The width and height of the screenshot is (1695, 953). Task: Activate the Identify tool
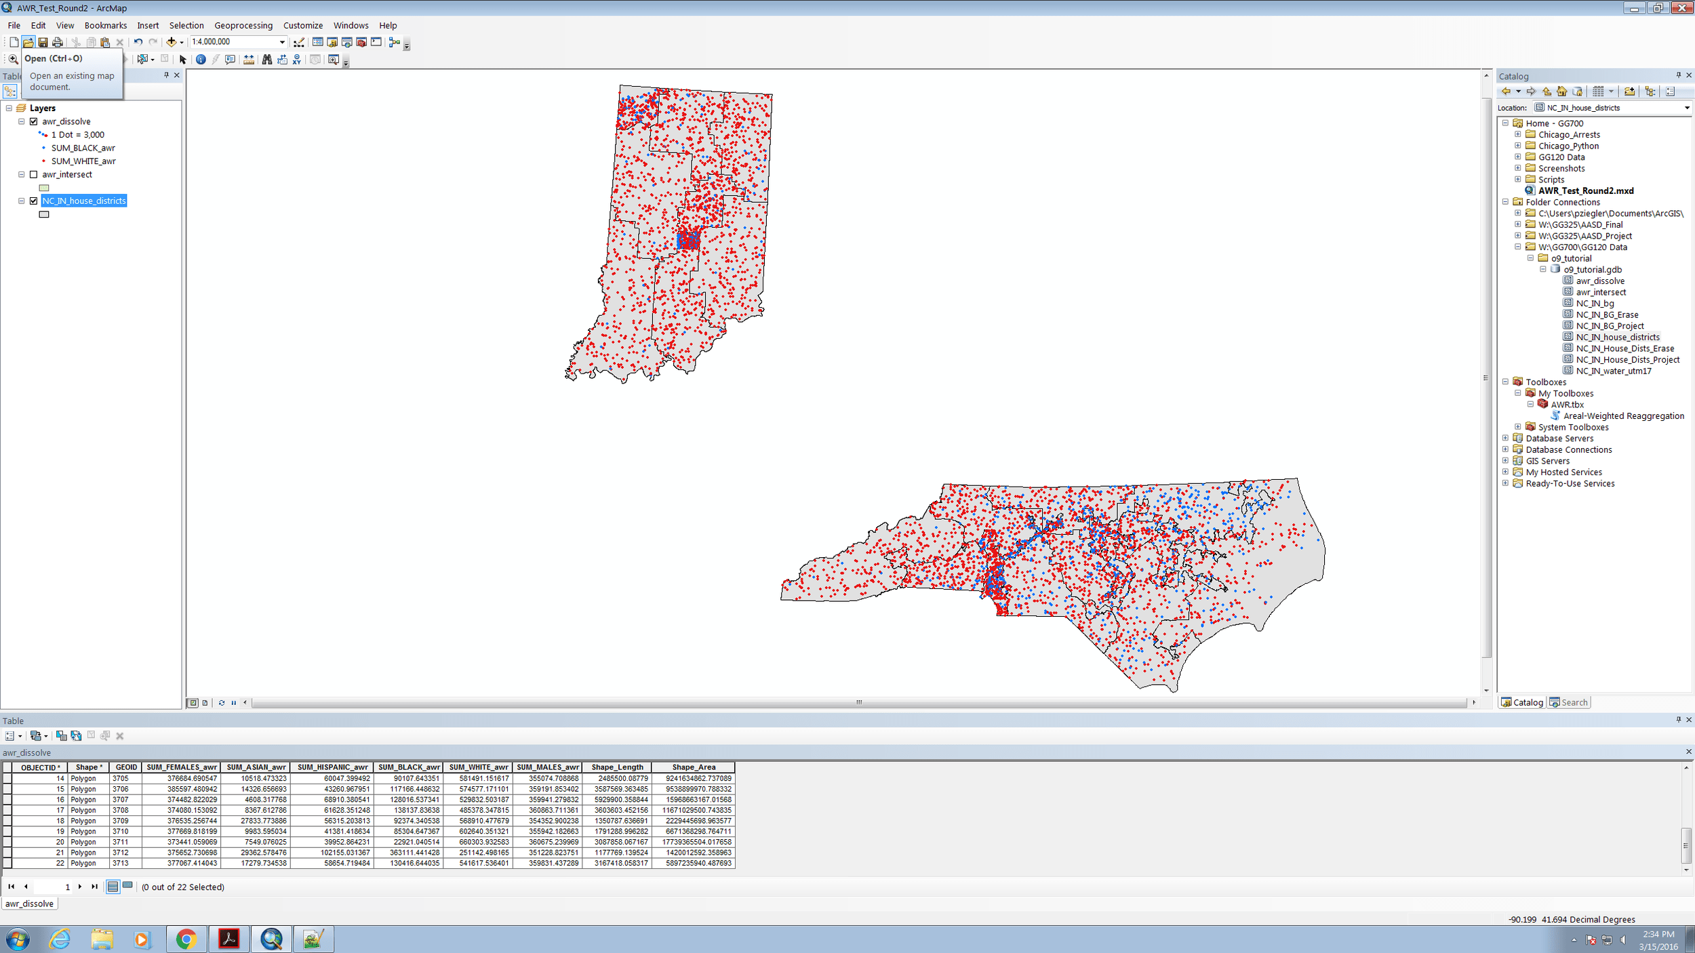point(201,60)
